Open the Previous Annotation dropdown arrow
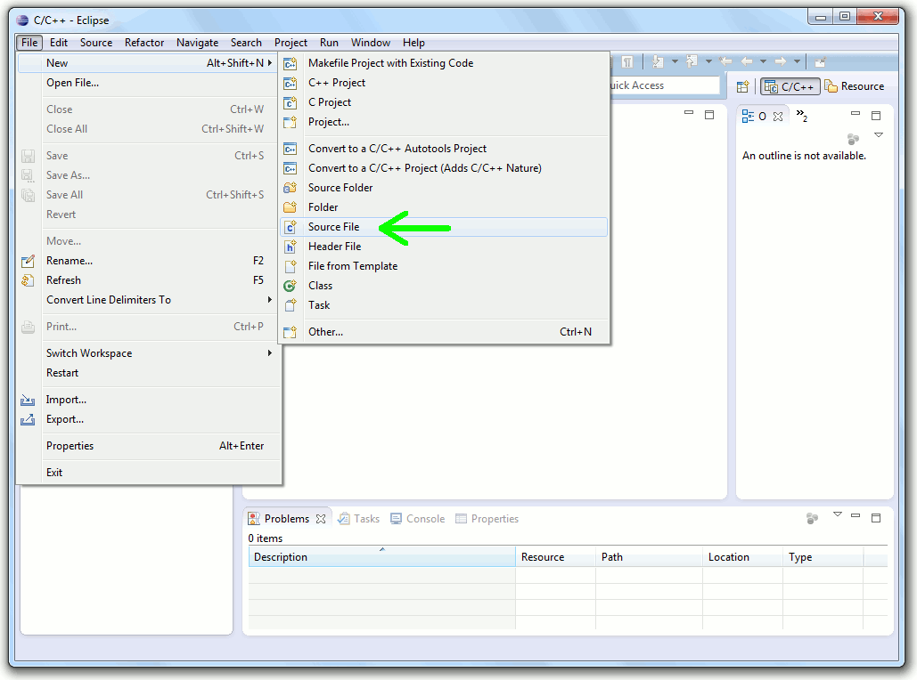The height and width of the screenshot is (680, 917). [708, 61]
